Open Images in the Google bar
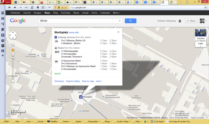 (x=37, y=13)
